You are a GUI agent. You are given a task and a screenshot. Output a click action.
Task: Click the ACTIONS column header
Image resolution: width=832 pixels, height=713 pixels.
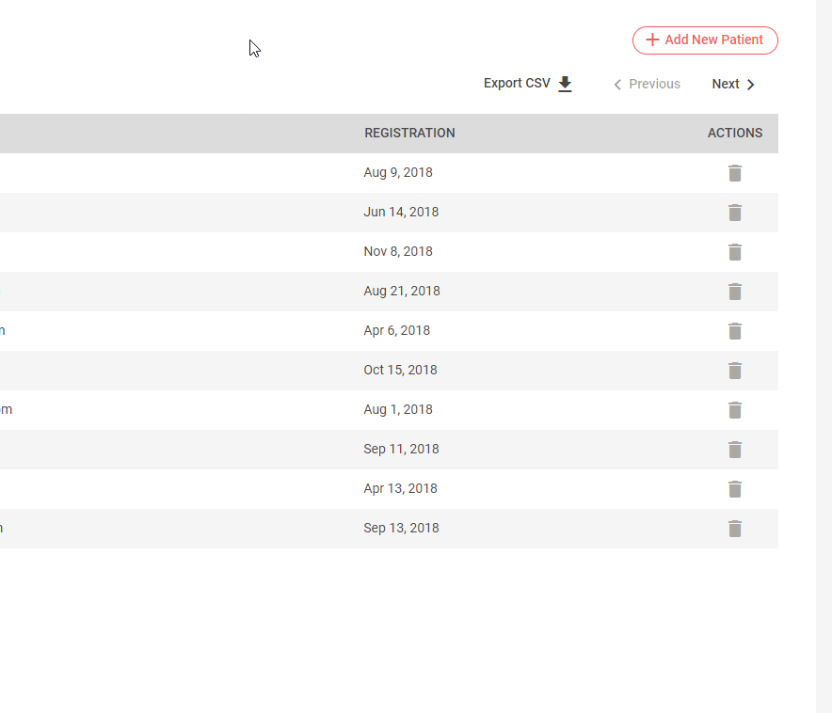tap(734, 134)
